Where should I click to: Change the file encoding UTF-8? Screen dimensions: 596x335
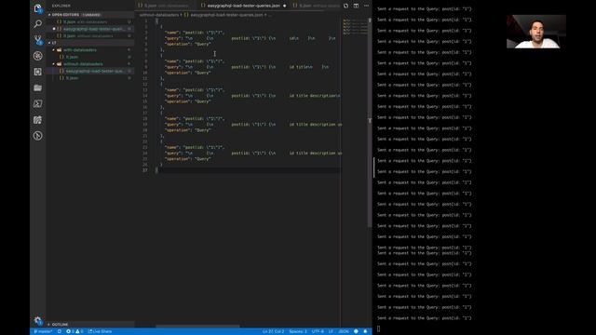[318, 331]
